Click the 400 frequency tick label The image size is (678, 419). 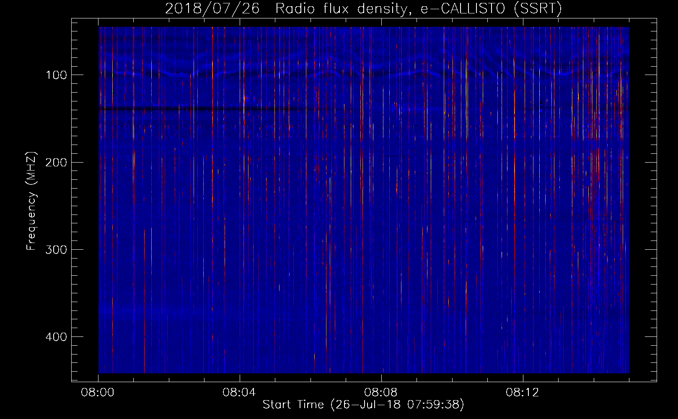pyautogui.click(x=56, y=337)
